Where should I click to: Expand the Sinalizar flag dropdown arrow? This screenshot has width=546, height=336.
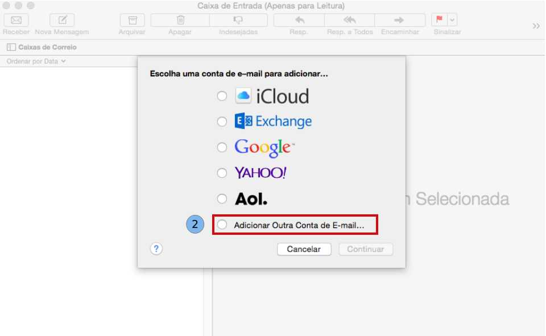452,20
